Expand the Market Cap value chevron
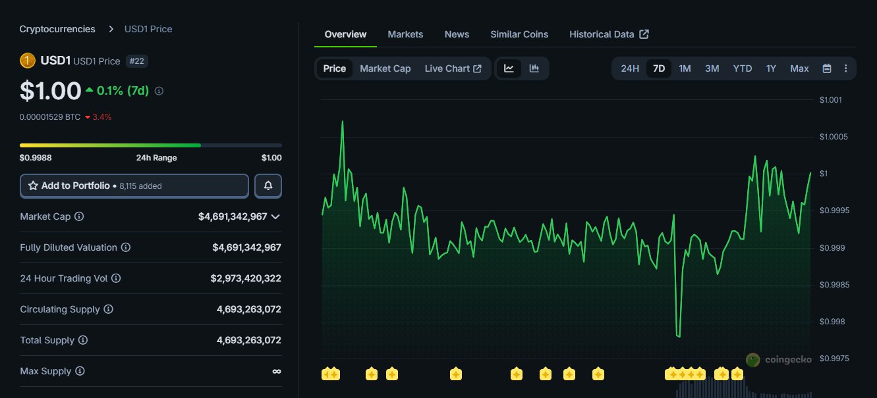This screenshot has width=877, height=398. point(275,216)
